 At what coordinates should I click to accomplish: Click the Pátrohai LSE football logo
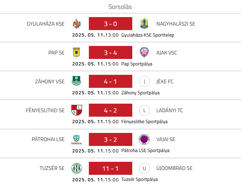point(76,139)
